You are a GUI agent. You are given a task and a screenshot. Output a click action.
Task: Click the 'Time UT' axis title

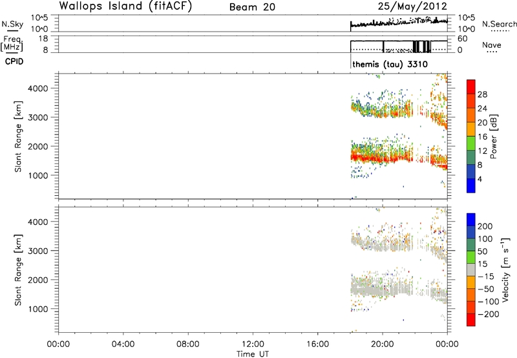[253, 354]
